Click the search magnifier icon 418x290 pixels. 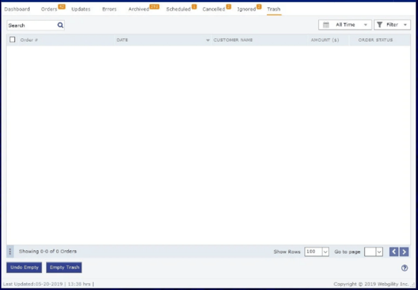click(x=61, y=26)
